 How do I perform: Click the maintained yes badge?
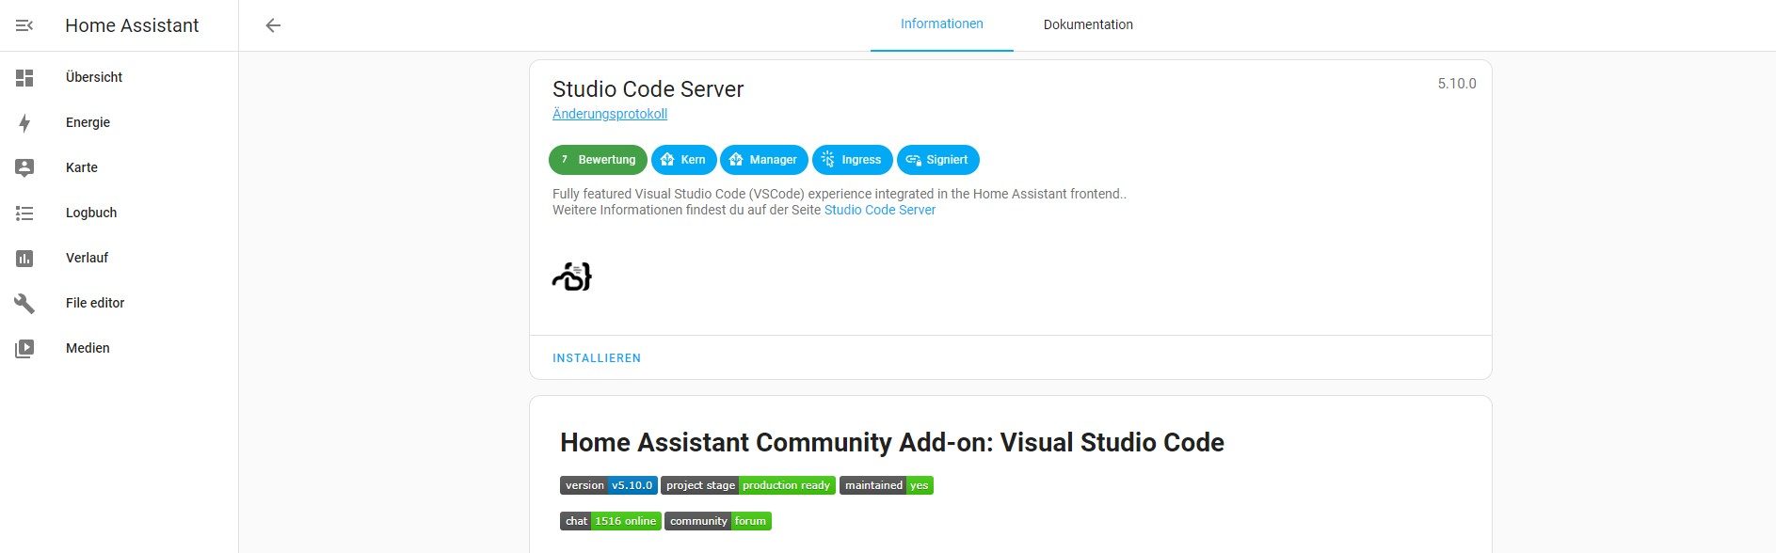887,485
